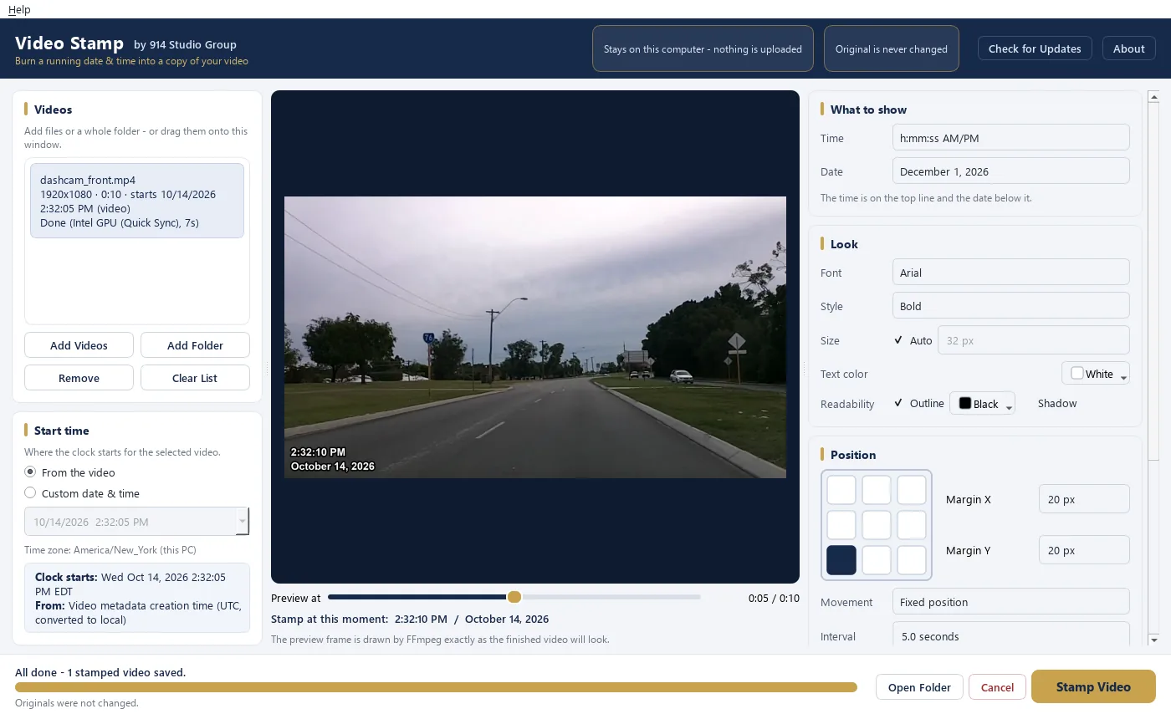
Task: Open the Movement dropdown set to Fixed position
Action: click(x=1010, y=602)
